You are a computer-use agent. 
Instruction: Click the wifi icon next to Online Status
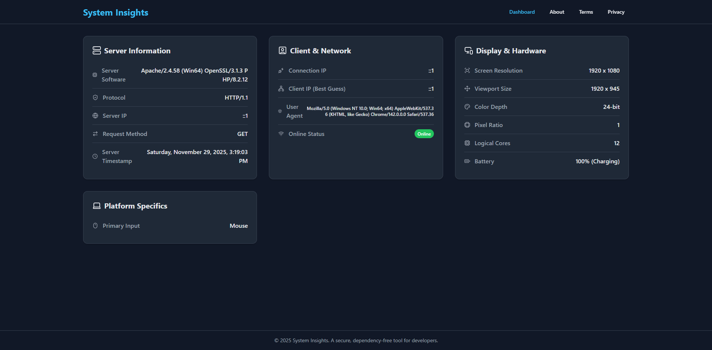[x=281, y=134]
